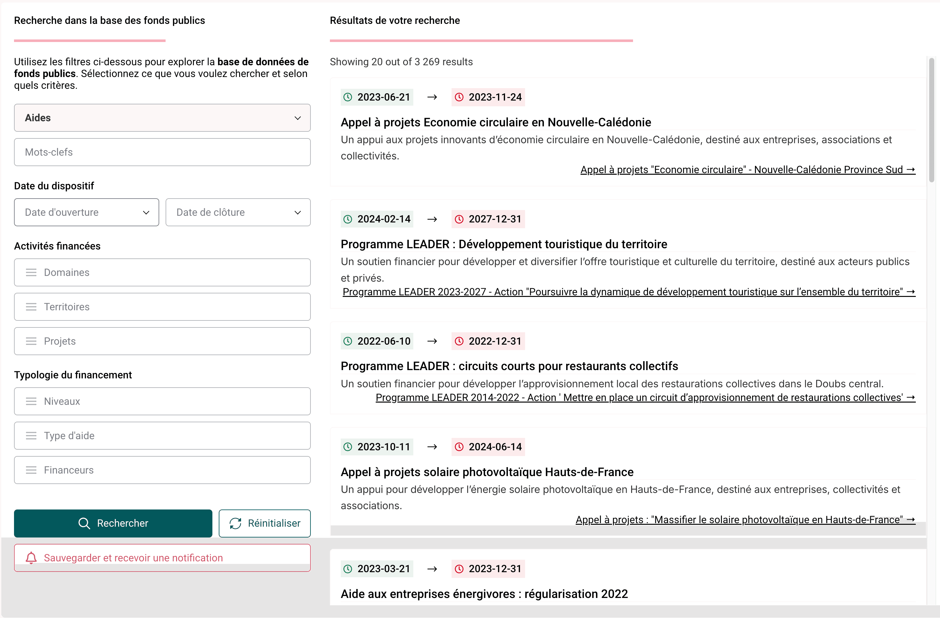Click arrow between 2023-10-11 and 2024-06-14
Viewport: 940px width, 618px height.
pos(432,447)
